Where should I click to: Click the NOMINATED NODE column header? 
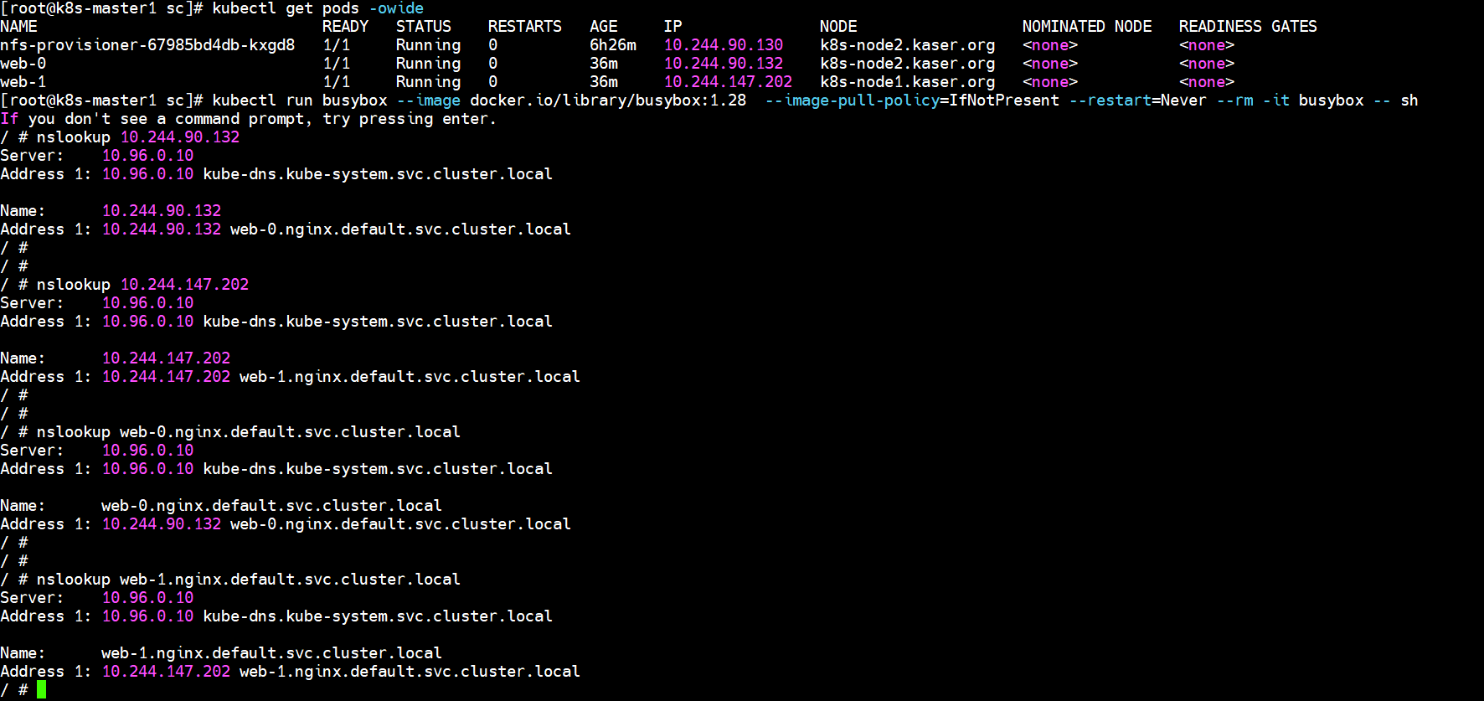[1087, 27]
